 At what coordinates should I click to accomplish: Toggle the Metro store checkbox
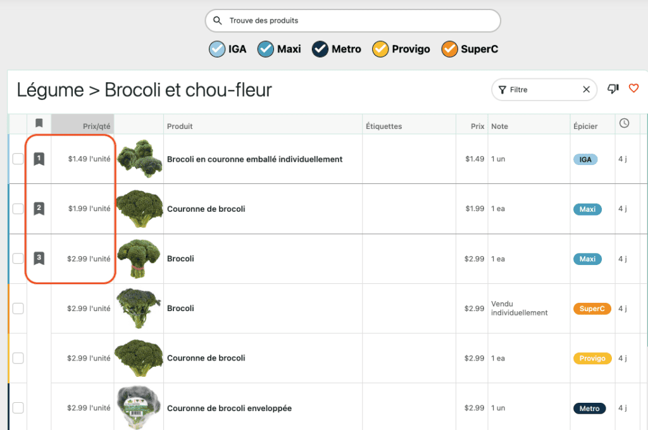320,49
